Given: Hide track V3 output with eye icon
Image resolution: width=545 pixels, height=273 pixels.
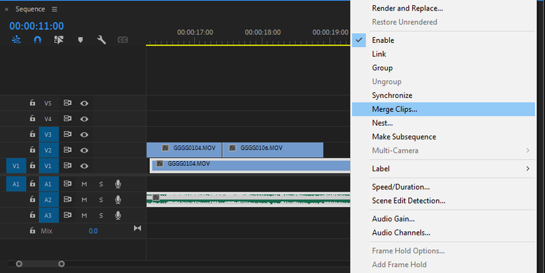Looking at the screenshot, I should (x=84, y=135).
